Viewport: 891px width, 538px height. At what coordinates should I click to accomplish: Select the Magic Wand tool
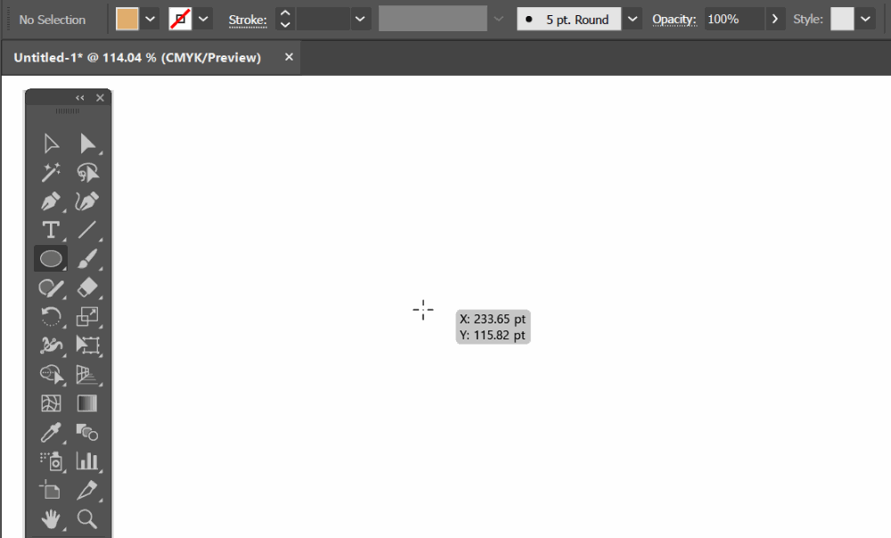(x=51, y=172)
